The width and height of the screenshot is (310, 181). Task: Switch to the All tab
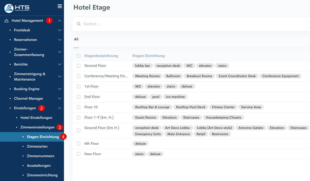(x=76, y=39)
